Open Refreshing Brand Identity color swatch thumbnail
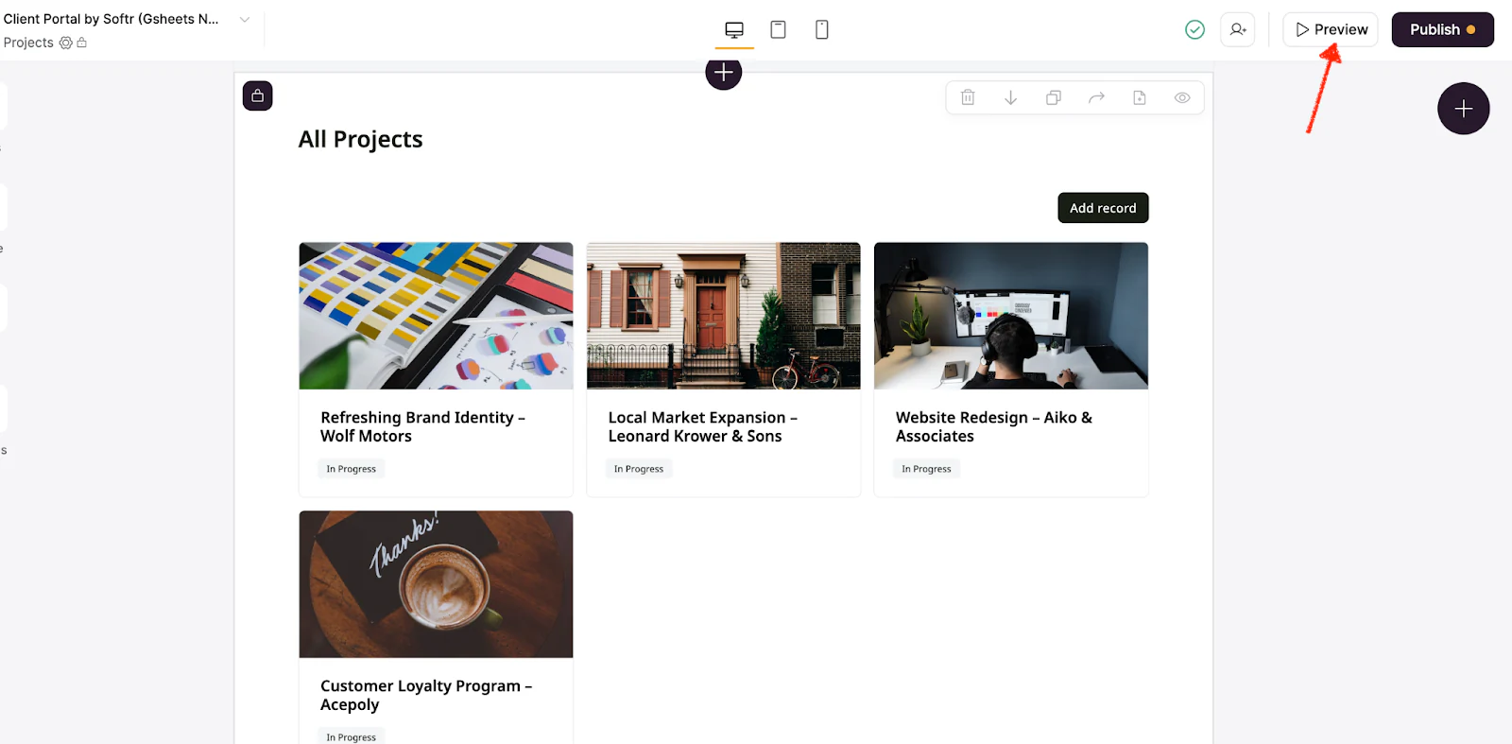The image size is (1512, 744). [436, 316]
